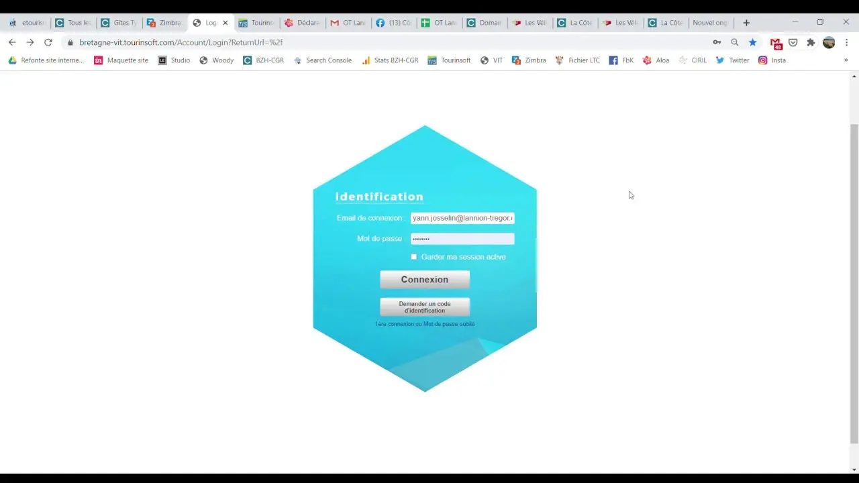This screenshot has width=859, height=483.
Task: Click the browser back arrow
Action: (12, 42)
